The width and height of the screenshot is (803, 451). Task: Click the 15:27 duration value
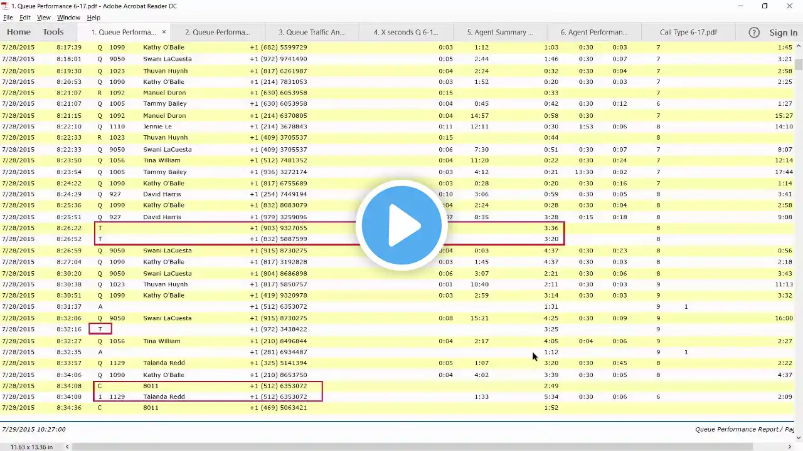point(784,115)
